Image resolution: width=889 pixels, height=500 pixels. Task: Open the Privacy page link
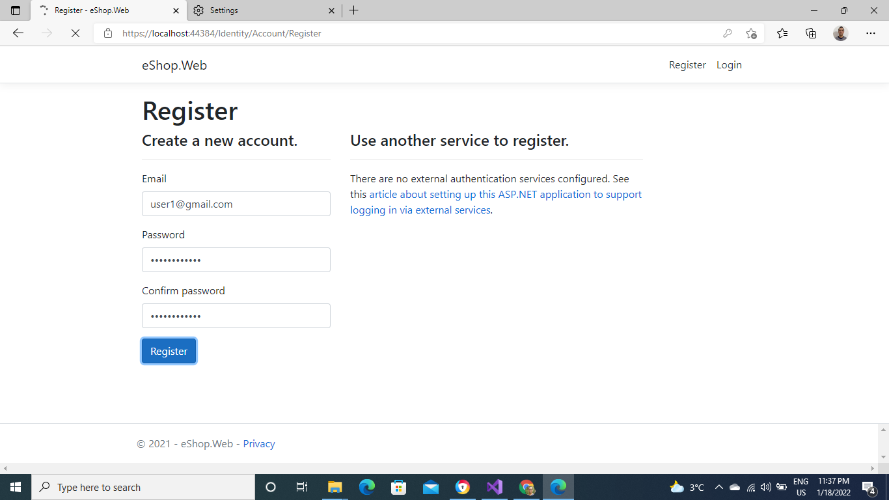(x=259, y=443)
